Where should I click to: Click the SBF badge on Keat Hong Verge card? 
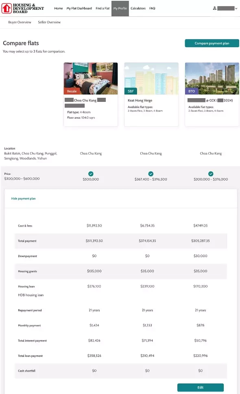click(131, 91)
